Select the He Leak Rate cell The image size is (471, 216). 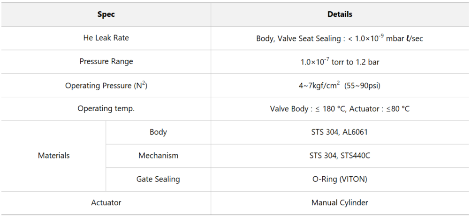tap(106, 38)
